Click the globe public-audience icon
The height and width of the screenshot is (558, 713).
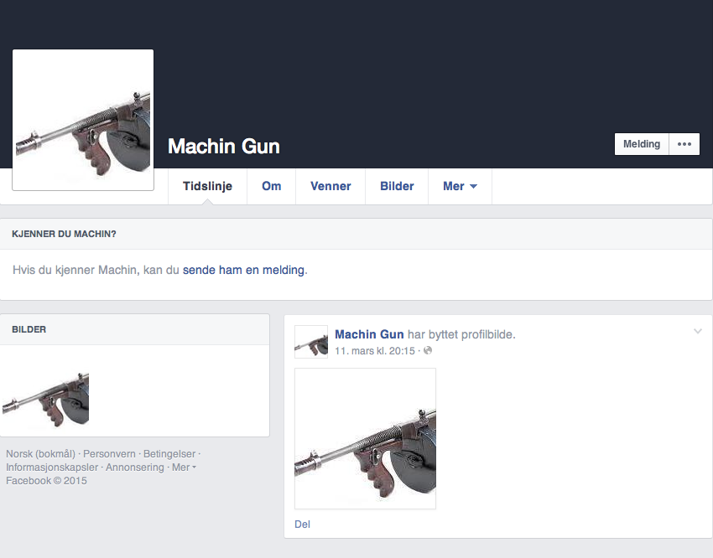tap(428, 350)
